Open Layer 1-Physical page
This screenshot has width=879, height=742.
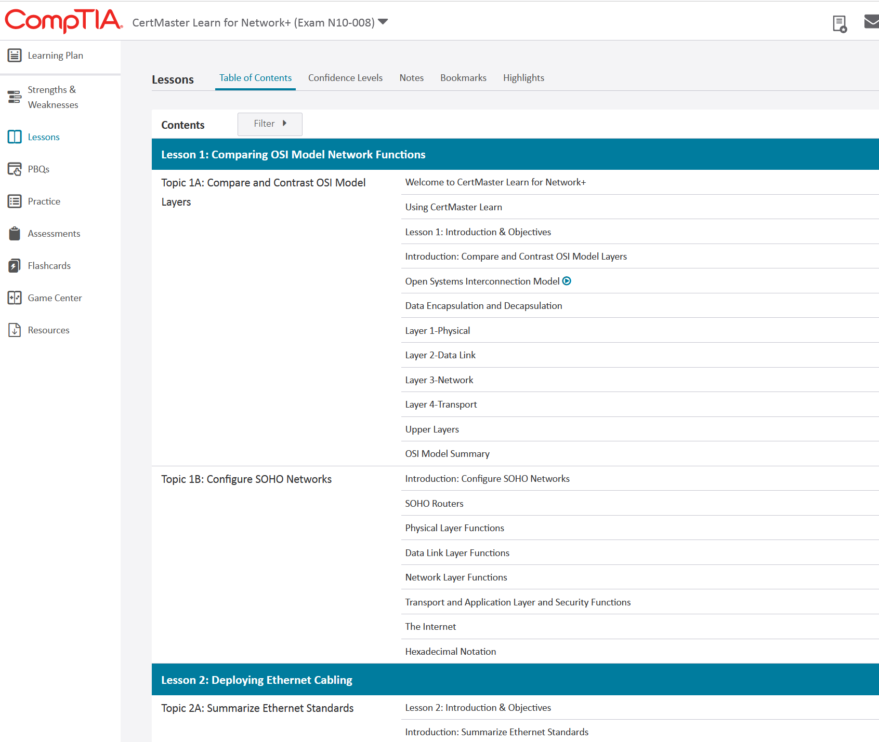pyautogui.click(x=437, y=331)
